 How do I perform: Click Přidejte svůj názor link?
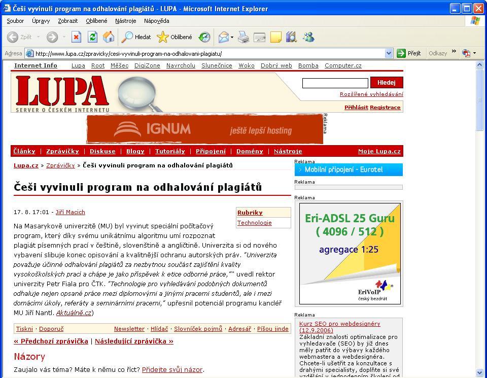172,369
